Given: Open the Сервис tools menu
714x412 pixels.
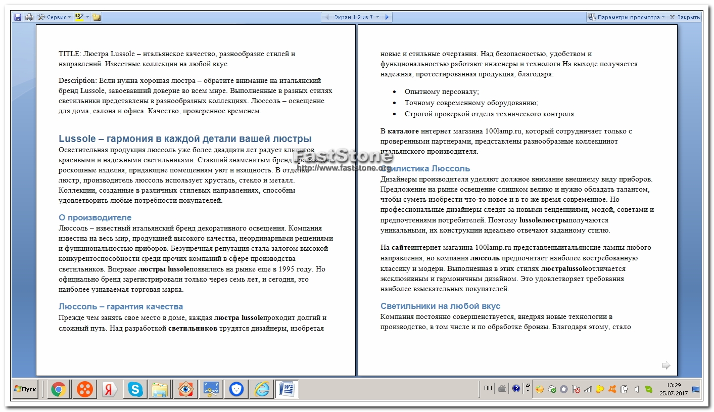Looking at the screenshot, I should pos(54,17).
